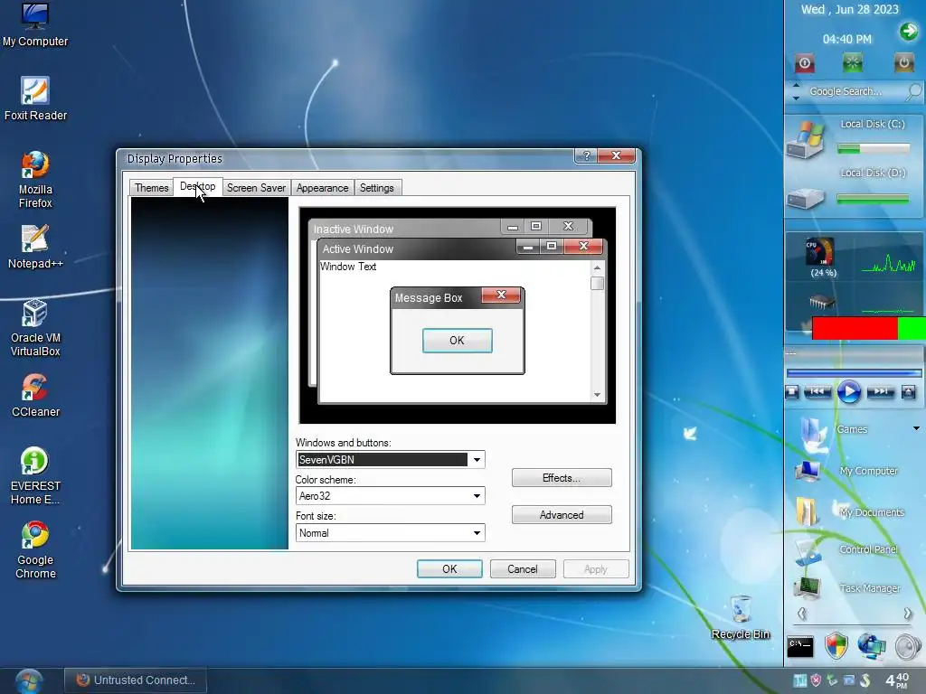Image resolution: width=926 pixels, height=694 pixels.
Task: Launch EVEREST Home Edition shortcut
Action: pyautogui.click(x=35, y=476)
